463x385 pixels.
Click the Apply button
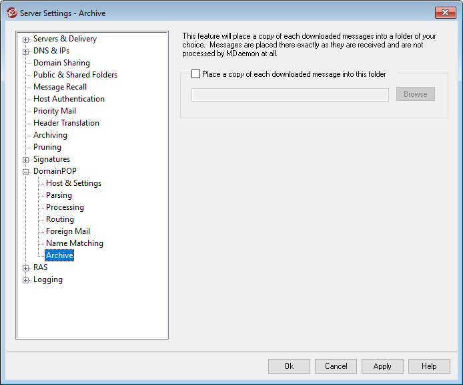382,366
